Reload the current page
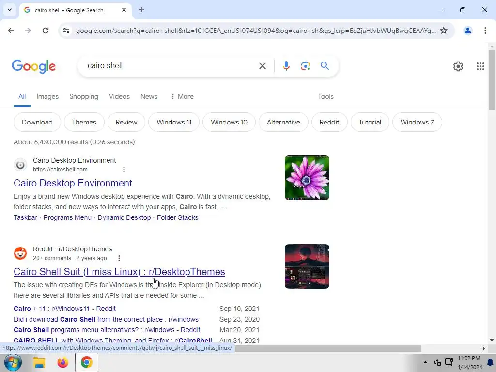Image resolution: width=496 pixels, height=372 pixels. pos(46,31)
